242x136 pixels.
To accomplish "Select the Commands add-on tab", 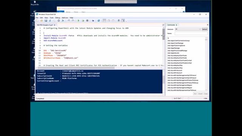I will [171, 25].
